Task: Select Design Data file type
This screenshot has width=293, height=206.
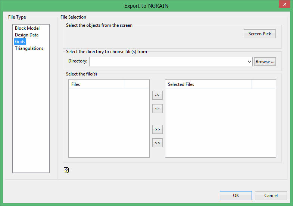Action: [x=27, y=35]
